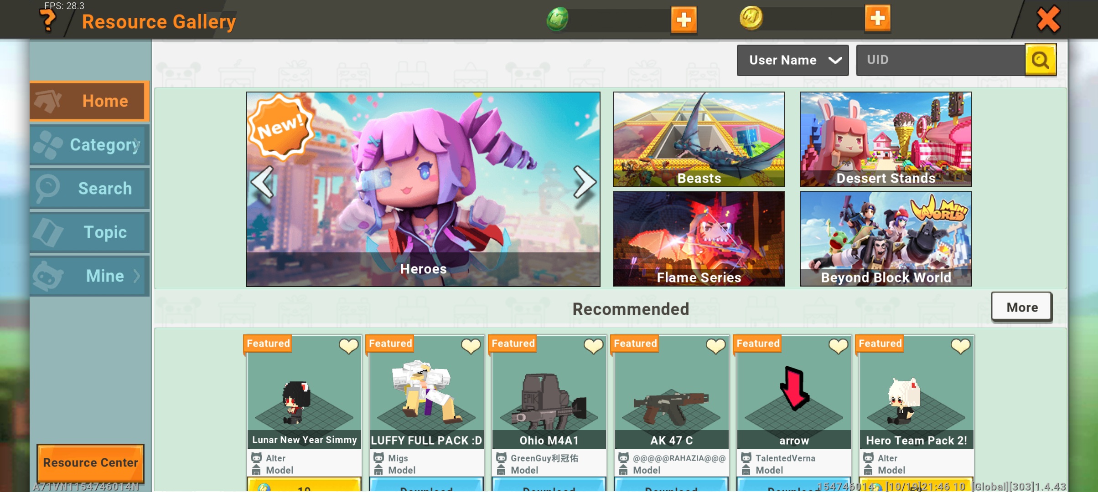Open the orange question mark help icon

[x=47, y=20]
